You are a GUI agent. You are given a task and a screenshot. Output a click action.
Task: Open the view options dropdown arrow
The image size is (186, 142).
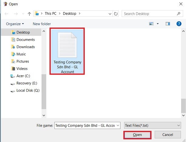pos(158,24)
